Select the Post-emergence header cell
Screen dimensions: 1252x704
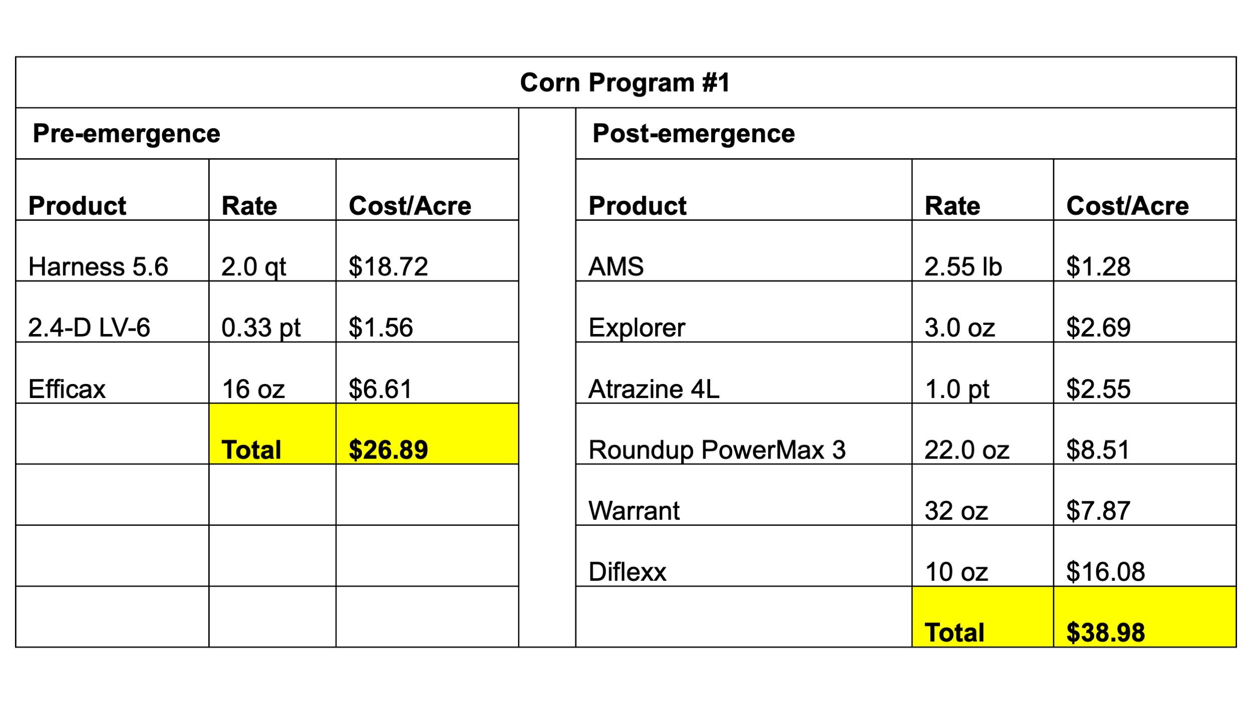(x=906, y=133)
